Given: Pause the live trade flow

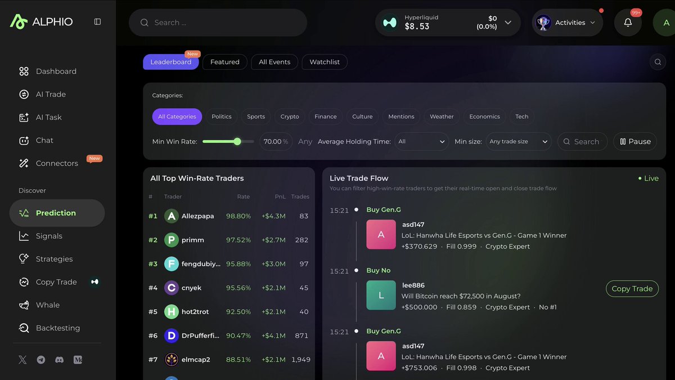Looking at the screenshot, I should (635, 142).
